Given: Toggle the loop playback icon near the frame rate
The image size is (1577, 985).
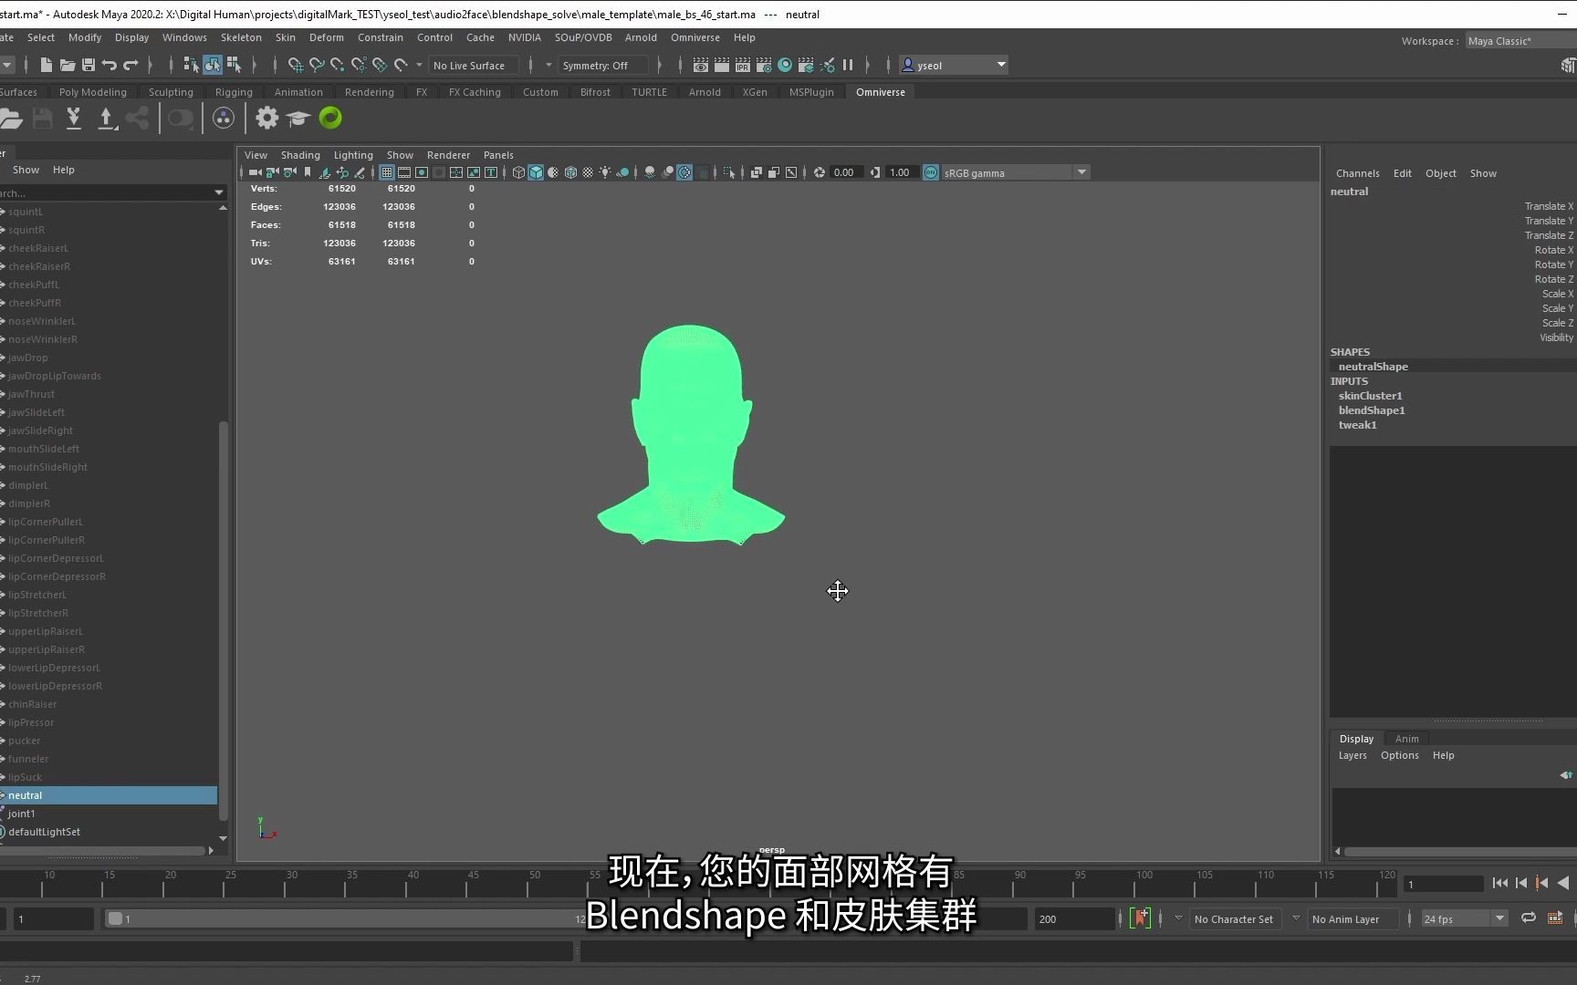Looking at the screenshot, I should [x=1529, y=918].
